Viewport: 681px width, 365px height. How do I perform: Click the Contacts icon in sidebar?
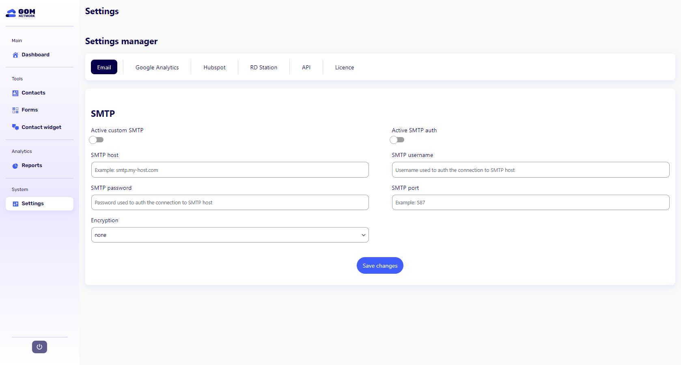pyautogui.click(x=15, y=93)
